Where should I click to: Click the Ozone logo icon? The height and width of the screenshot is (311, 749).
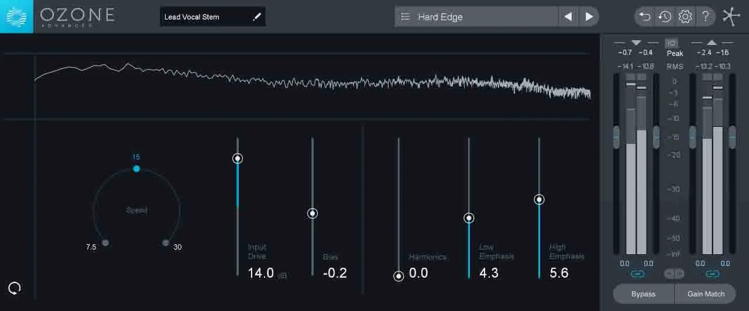pos(16,16)
